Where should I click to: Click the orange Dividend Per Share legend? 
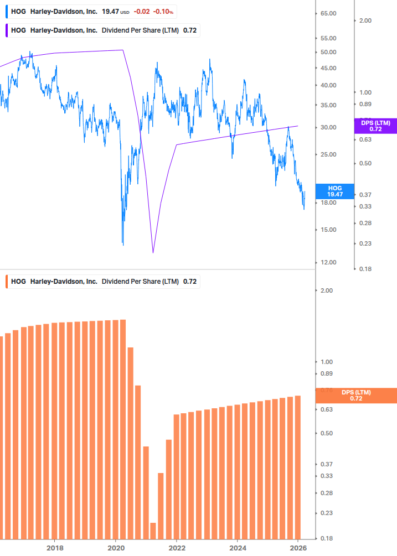pyautogui.click(x=103, y=282)
